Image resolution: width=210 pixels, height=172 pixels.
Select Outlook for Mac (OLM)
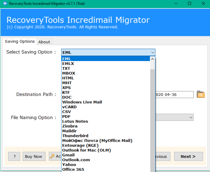[x=106, y=150]
